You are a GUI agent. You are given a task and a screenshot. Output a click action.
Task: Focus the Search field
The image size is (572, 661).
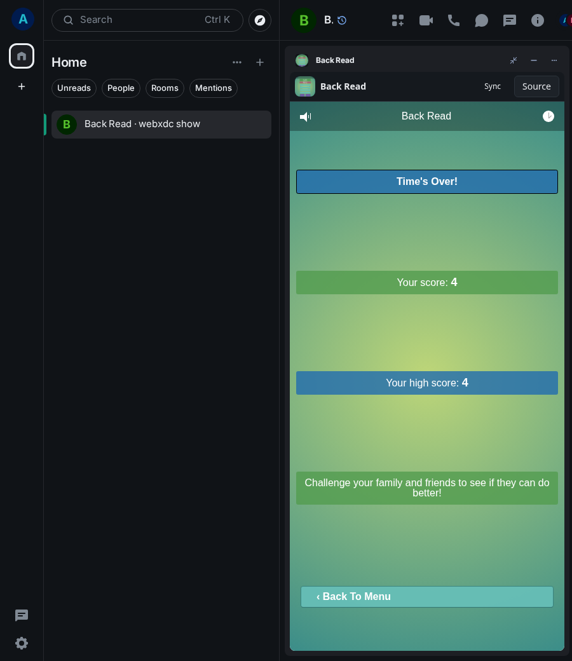[147, 20]
